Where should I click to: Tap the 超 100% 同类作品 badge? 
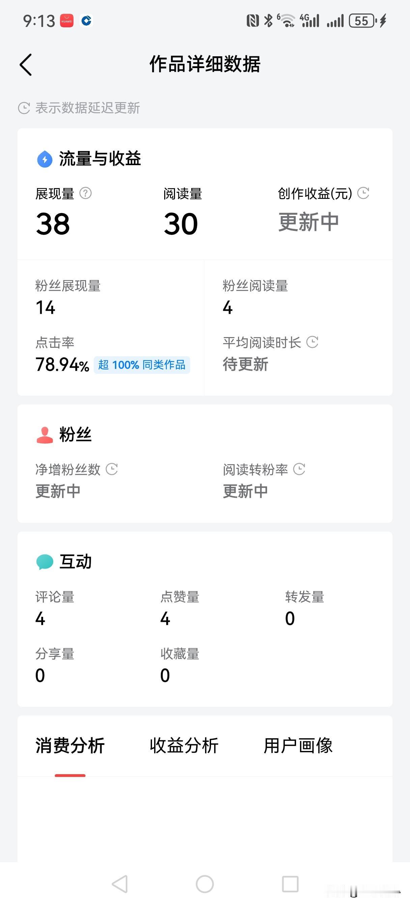pyautogui.click(x=142, y=365)
